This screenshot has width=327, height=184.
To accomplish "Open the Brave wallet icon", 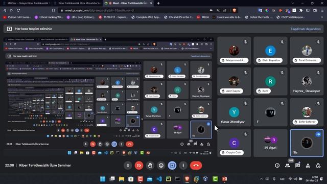I will [x=315, y=10].
